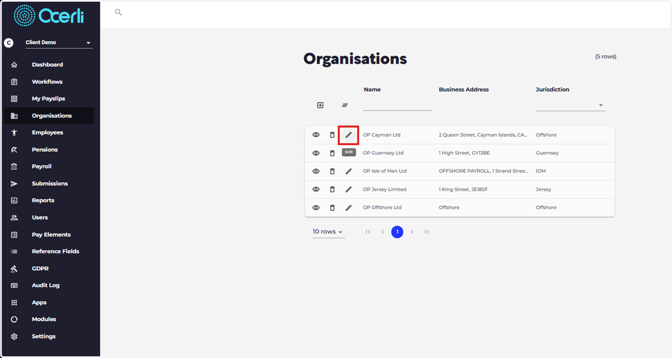Click the Reference Fields list icon
The width and height of the screenshot is (672, 358).
point(14,252)
